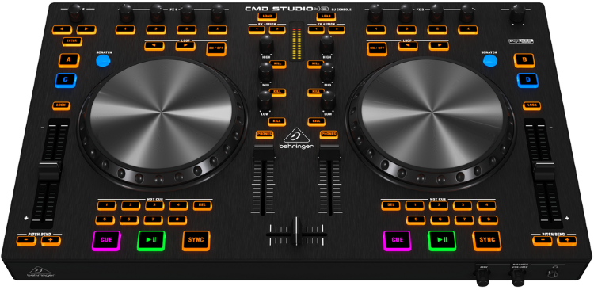Tap the pink CUE button on right deck
Viewport: 594px width, 290px height.
coord(397,240)
